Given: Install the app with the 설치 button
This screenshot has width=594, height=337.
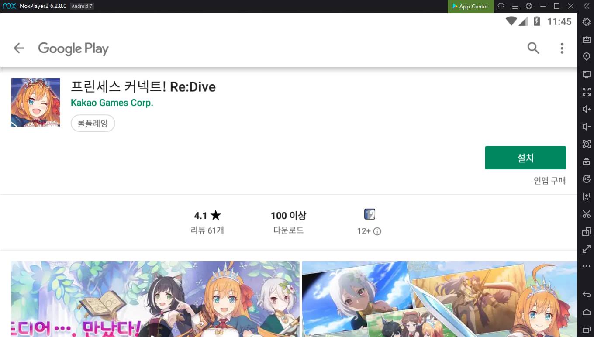Looking at the screenshot, I should 525,158.
